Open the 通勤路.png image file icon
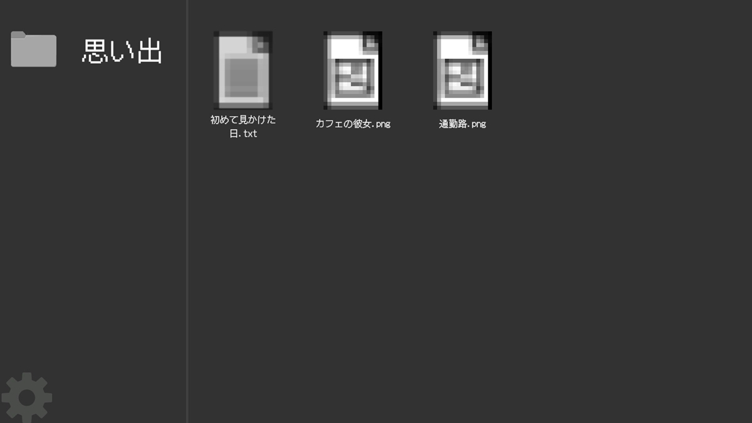 [462, 70]
